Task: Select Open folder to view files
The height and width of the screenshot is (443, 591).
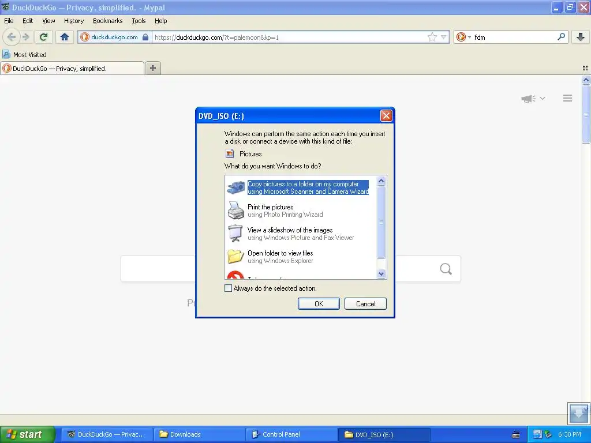Action: (280, 257)
